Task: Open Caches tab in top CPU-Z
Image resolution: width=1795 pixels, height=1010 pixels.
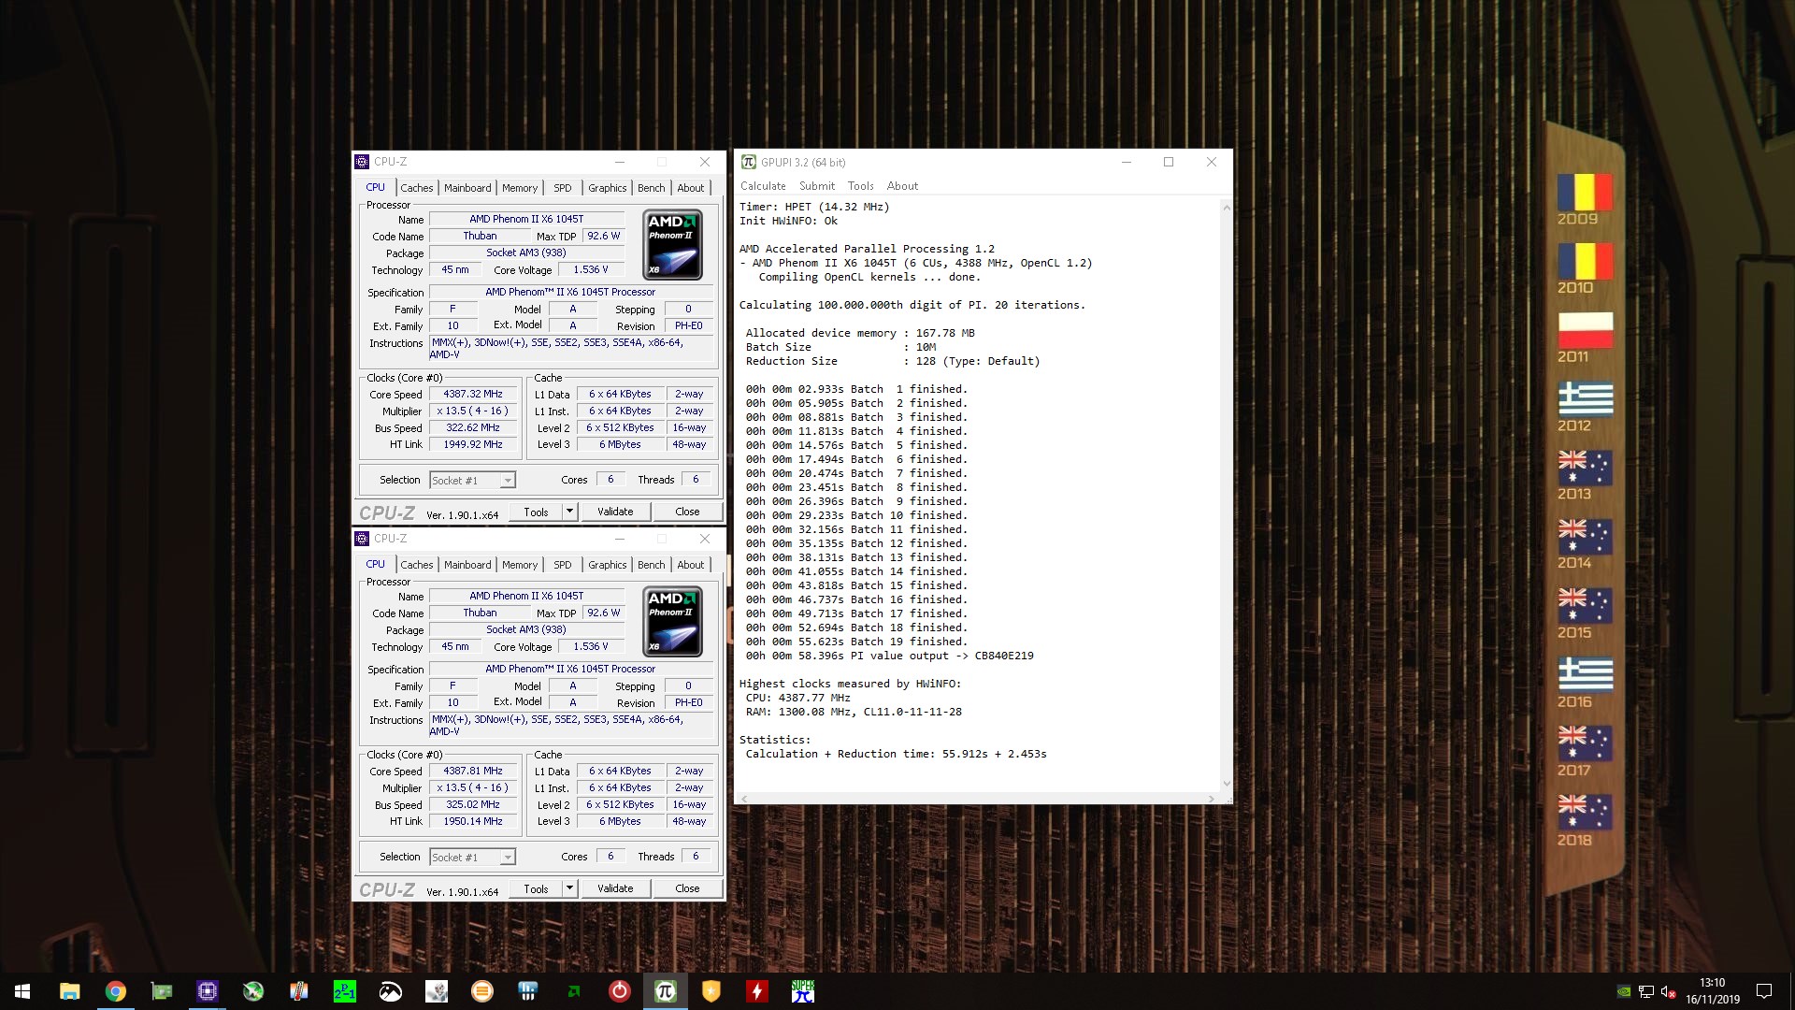Action: [416, 188]
